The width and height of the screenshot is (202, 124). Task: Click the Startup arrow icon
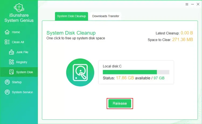tap(7, 82)
